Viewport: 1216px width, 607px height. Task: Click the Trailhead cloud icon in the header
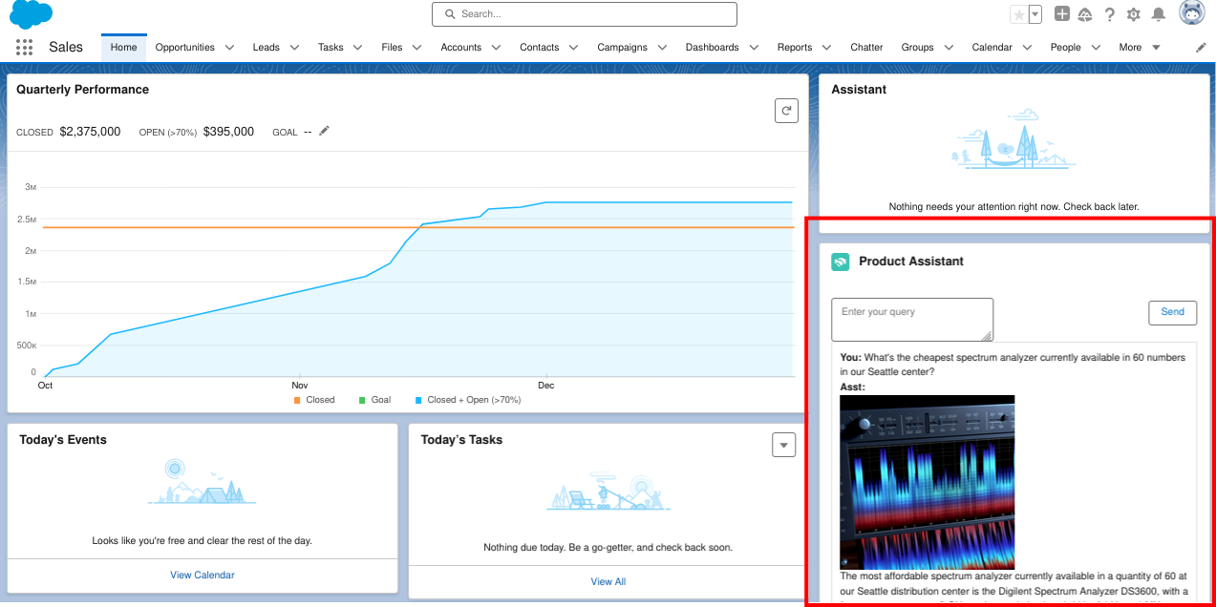coord(1084,13)
